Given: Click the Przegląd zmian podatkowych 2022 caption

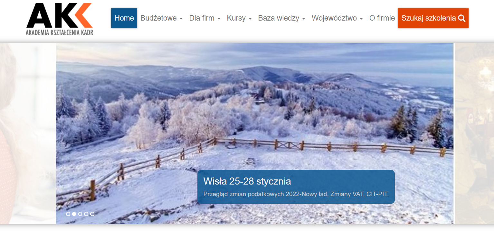Looking at the screenshot, I should click(x=296, y=194).
